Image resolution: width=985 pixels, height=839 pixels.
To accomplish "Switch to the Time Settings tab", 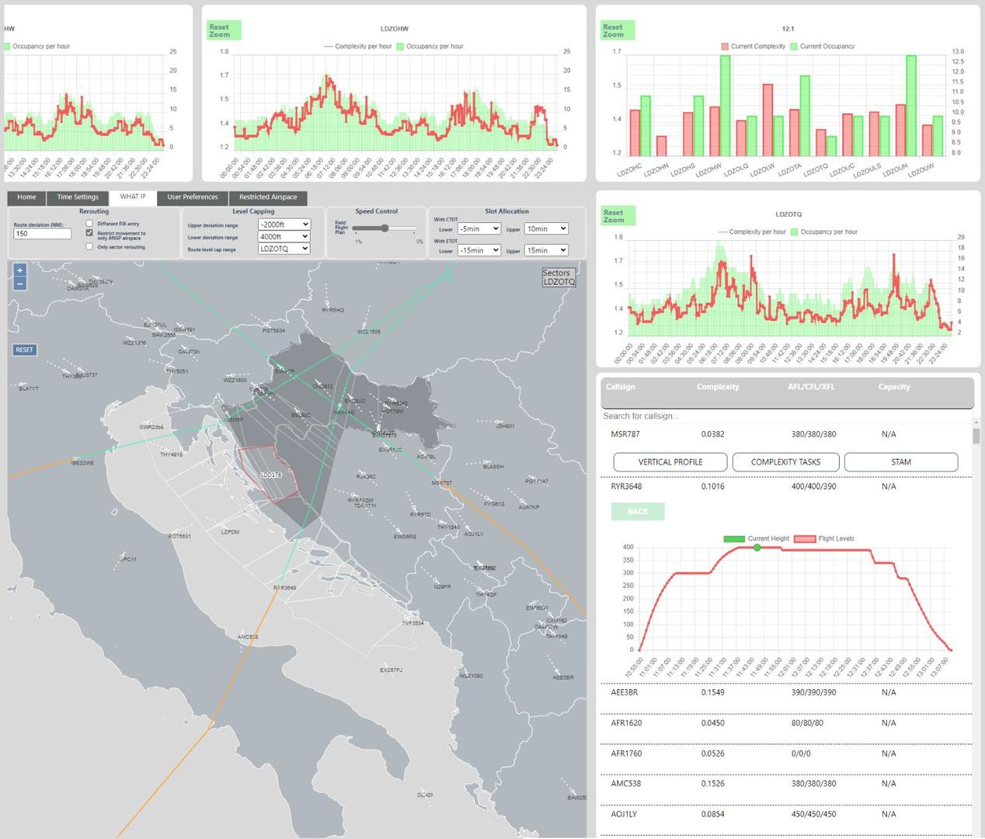I will [x=78, y=197].
